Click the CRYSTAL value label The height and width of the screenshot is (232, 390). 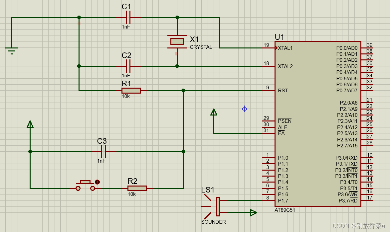point(201,47)
